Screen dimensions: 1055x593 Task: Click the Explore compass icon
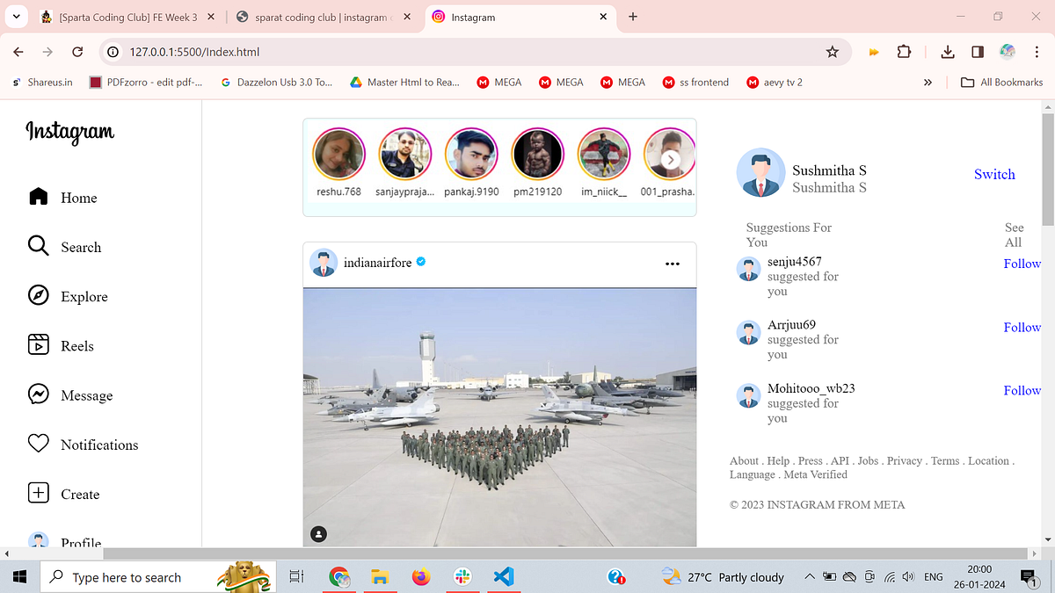tap(39, 296)
